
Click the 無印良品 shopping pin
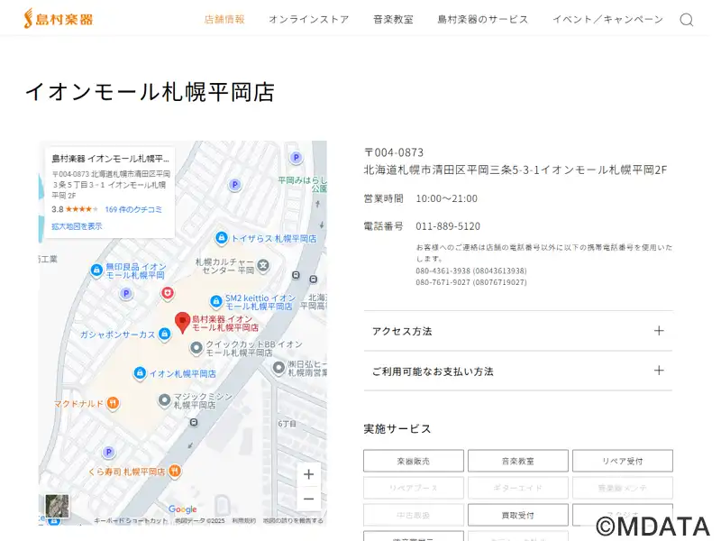[96, 270]
